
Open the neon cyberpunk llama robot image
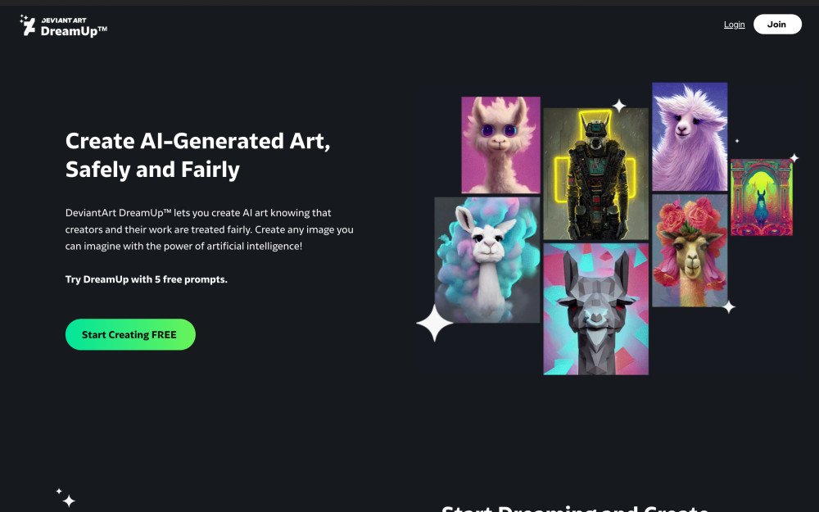(x=595, y=174)
